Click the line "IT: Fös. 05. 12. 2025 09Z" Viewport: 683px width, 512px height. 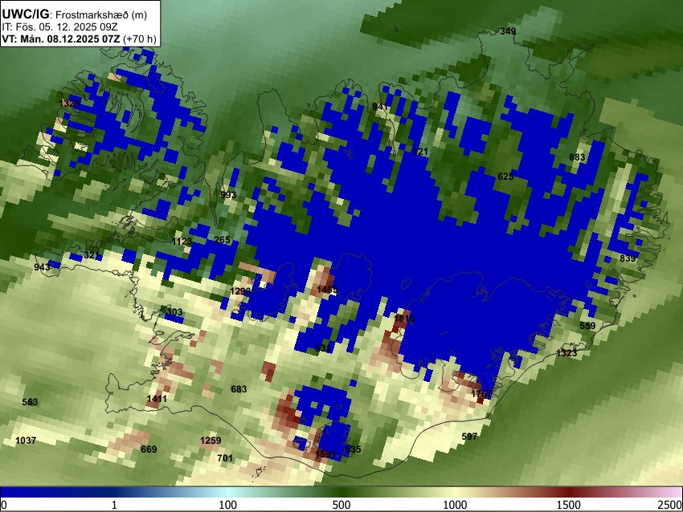[x=59, y=27]
